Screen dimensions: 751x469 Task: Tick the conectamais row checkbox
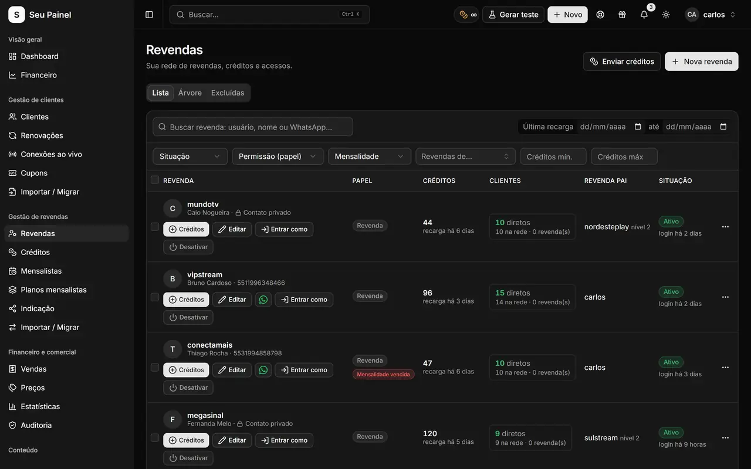(x=155, y=368)
